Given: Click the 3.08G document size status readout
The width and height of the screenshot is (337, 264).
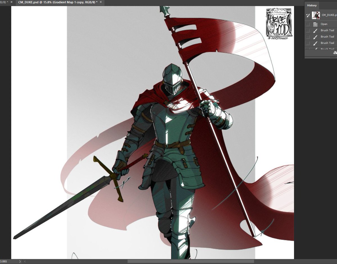Looking at the screenshot, I should 4,261.
